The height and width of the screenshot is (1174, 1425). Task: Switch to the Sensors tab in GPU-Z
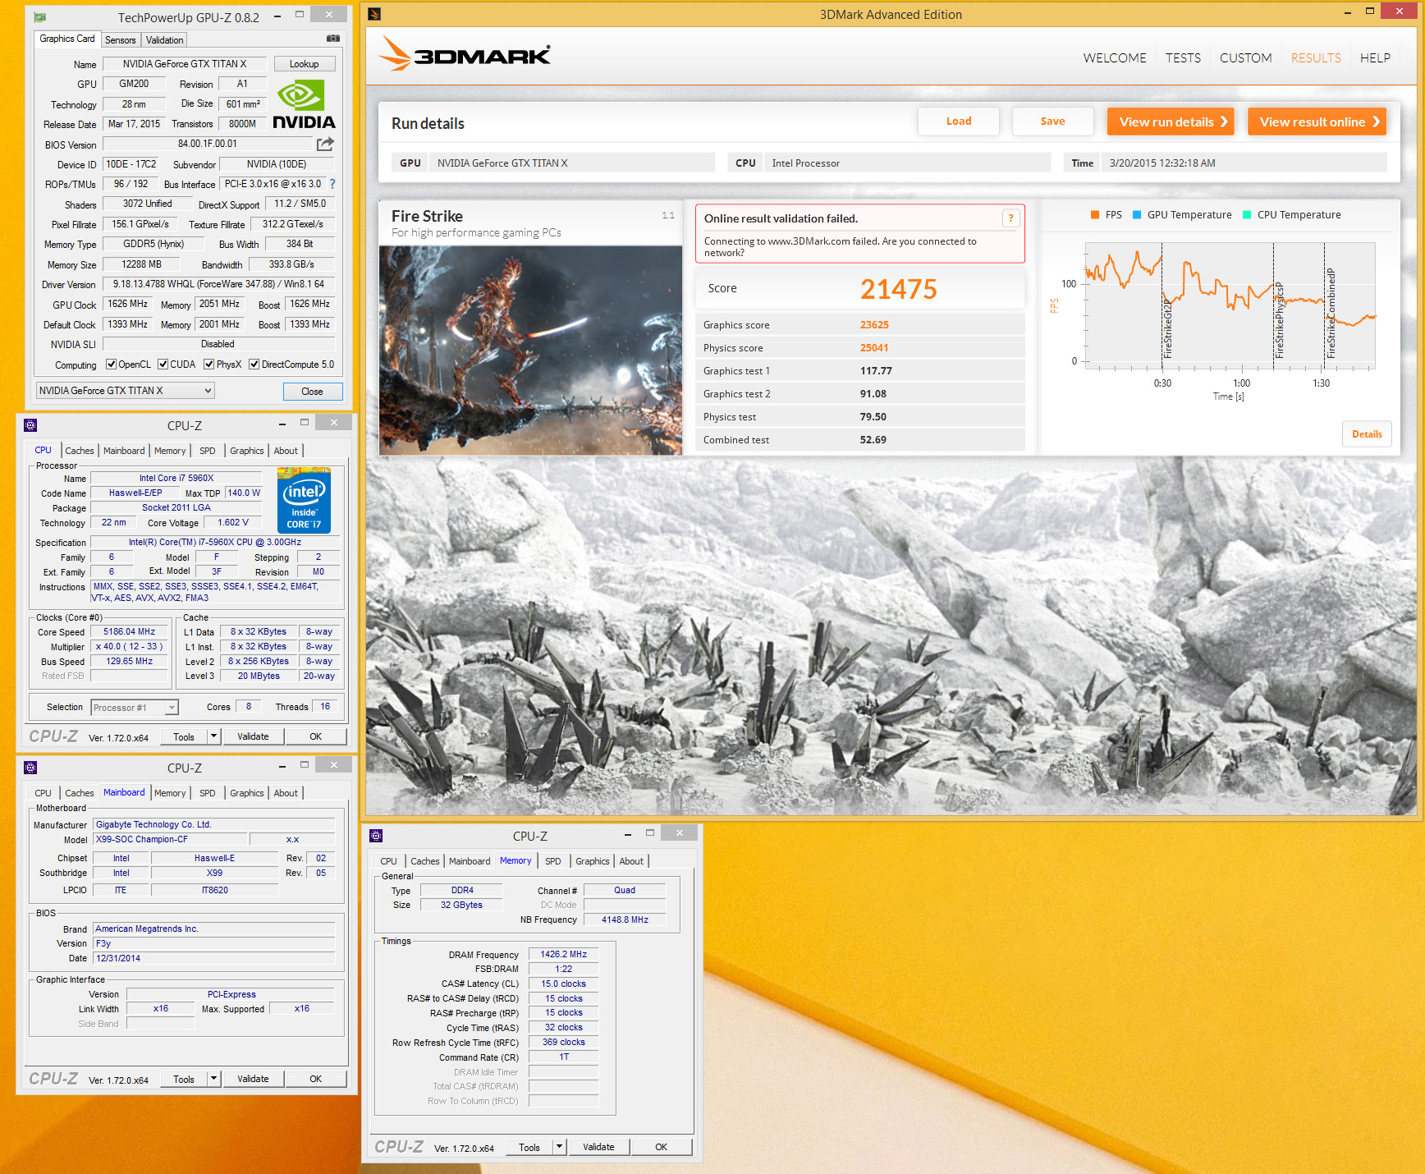click(121, 40)
